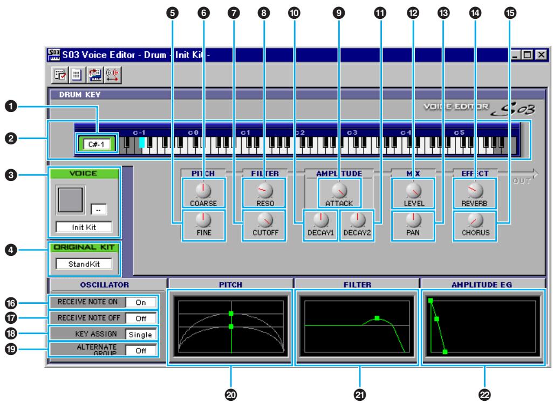Click the green VOICE panel header

tap(84, 173)
